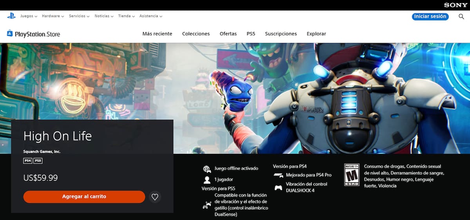This screenshot has width=470, height=220.
Task: Click the Squanch Games, Inc. publisher name
Action: 42,151
